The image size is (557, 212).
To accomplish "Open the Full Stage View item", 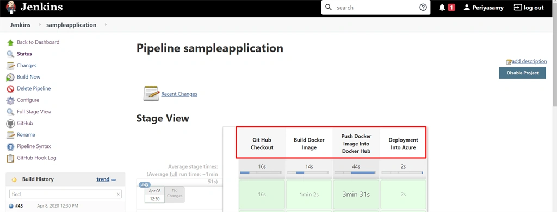I will point(34,112).
